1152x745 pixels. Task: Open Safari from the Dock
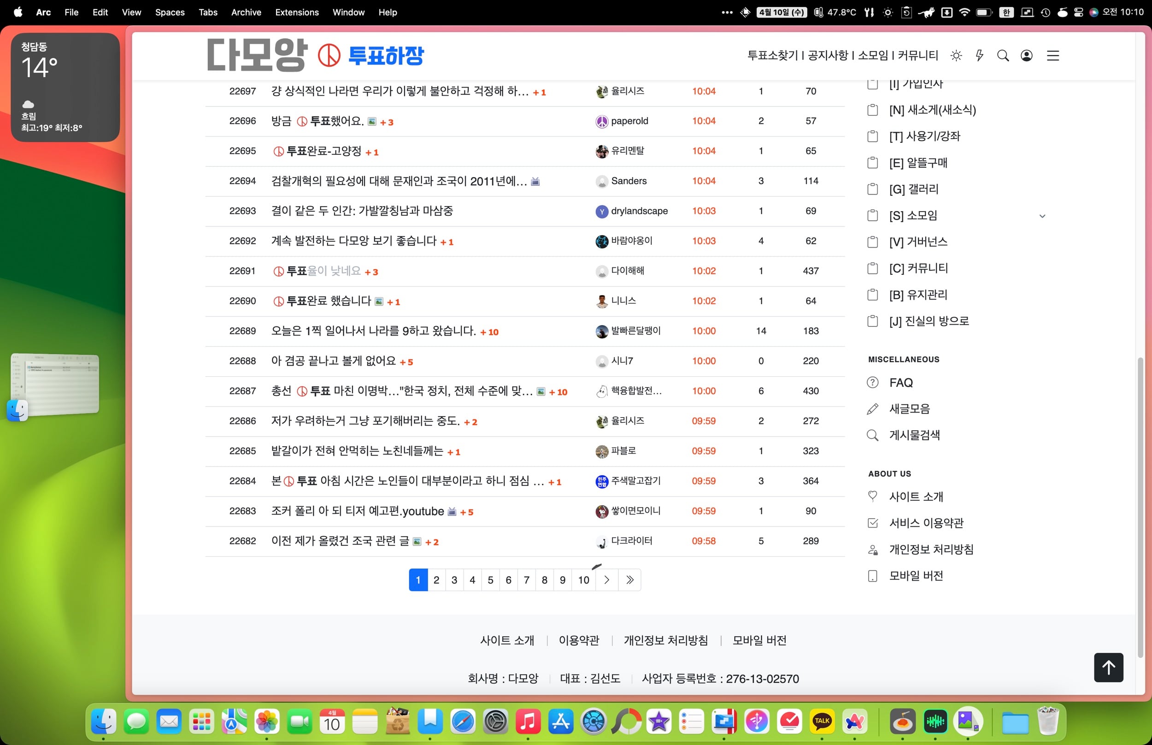tap(463, 722)
